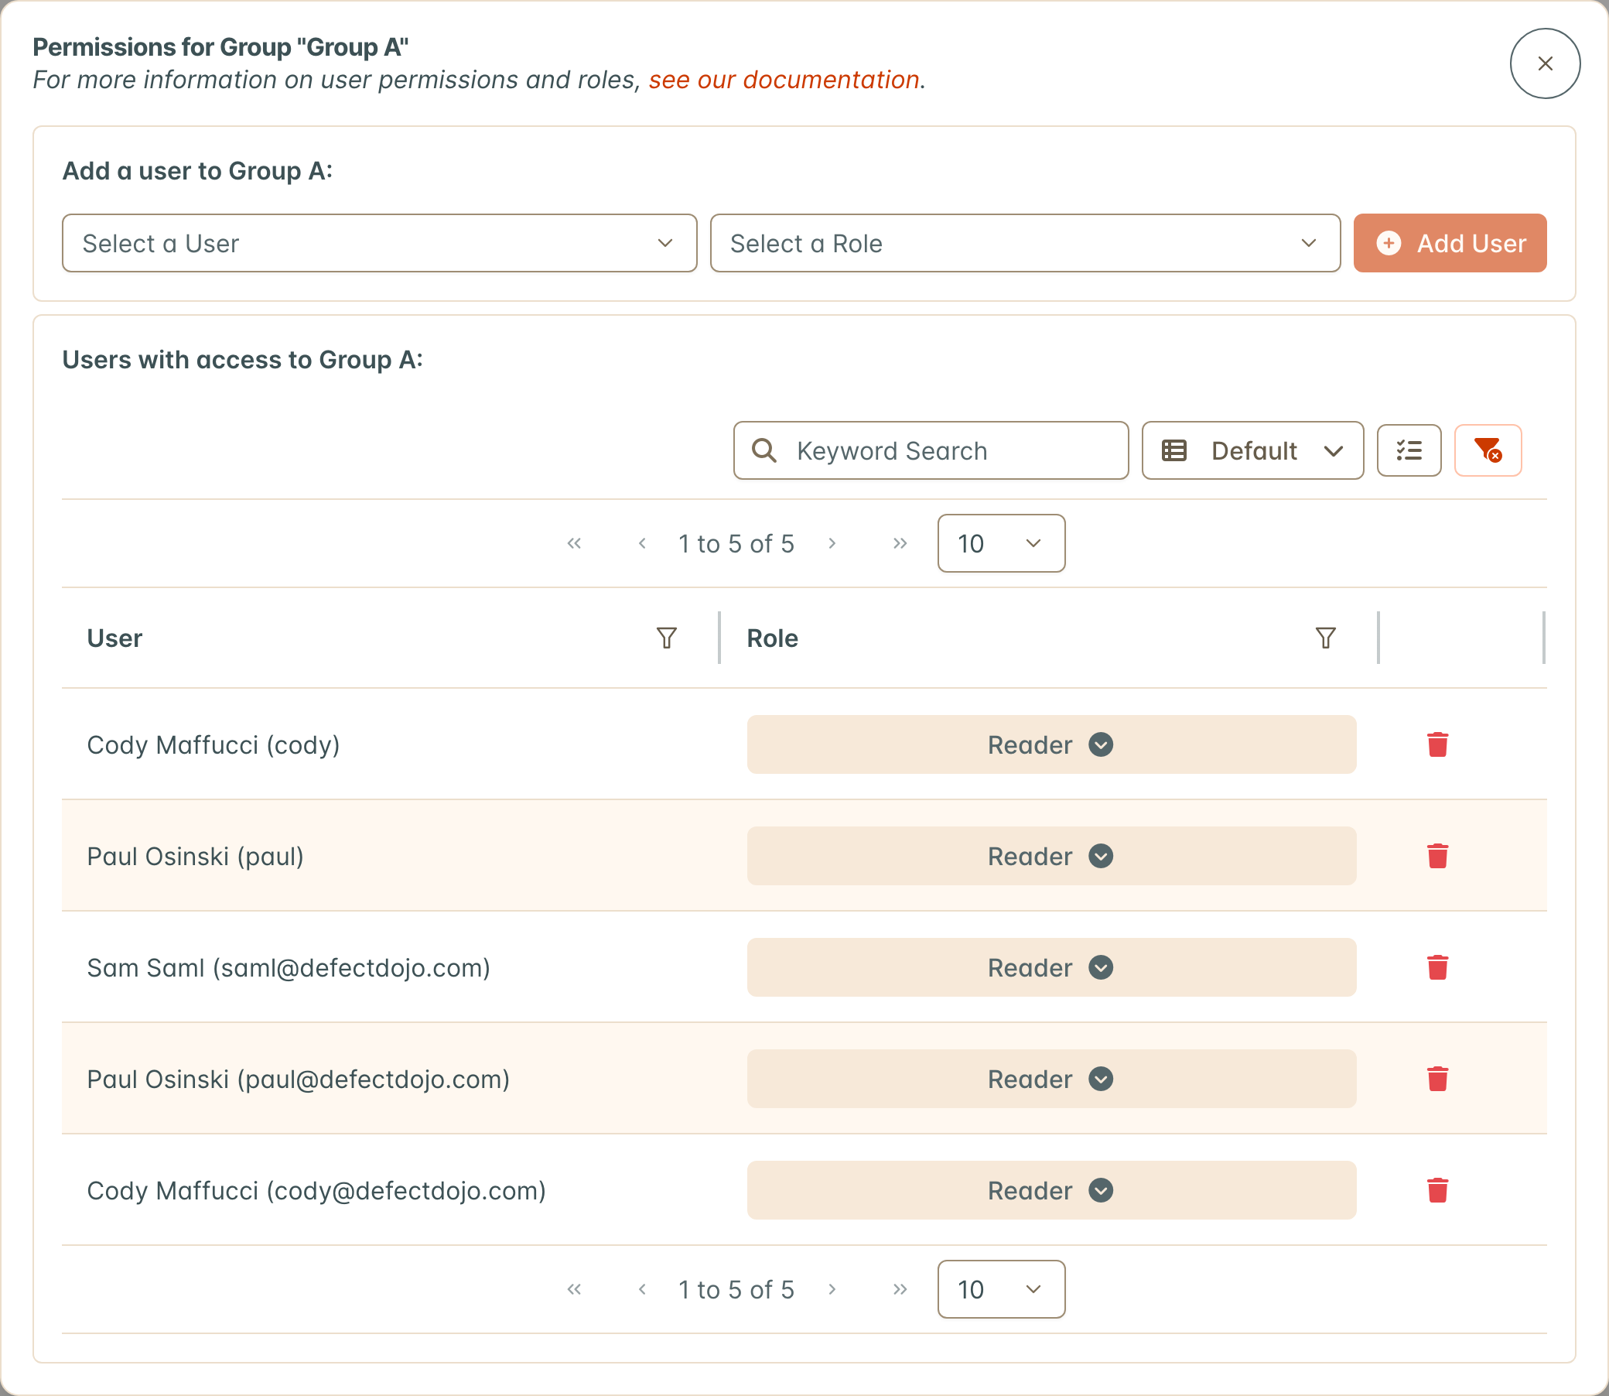Focus the Keyword Search field
Image resolution: width=1609 pixels, height=1396 pixels.
(931, 450)
